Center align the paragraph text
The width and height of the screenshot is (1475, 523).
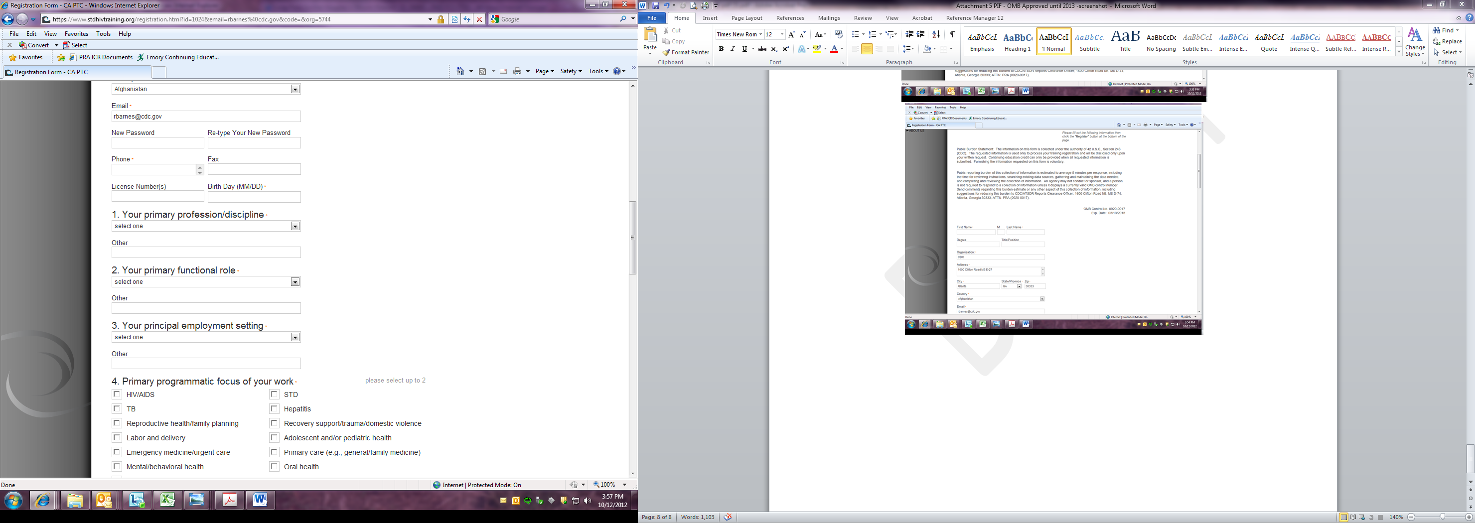click(867, 49)
